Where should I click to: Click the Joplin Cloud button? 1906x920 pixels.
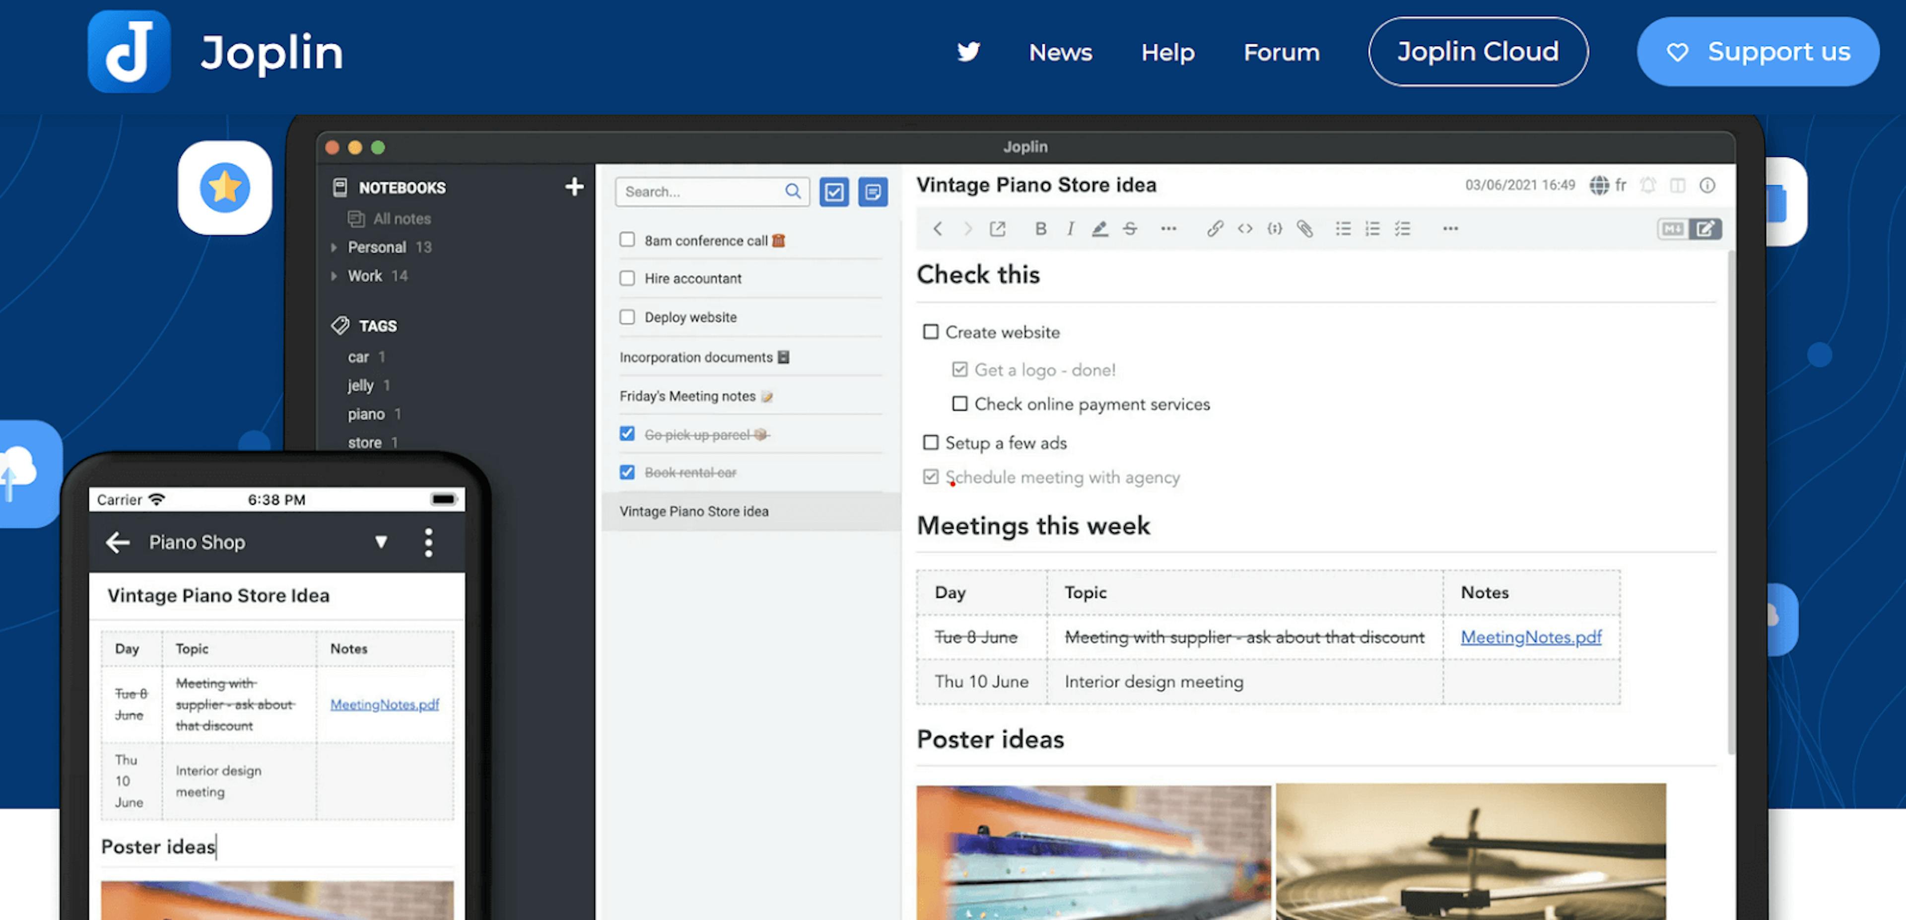1478,51
